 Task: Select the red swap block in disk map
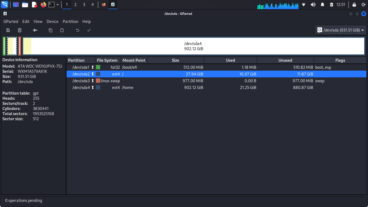click(x=20, y=46)
